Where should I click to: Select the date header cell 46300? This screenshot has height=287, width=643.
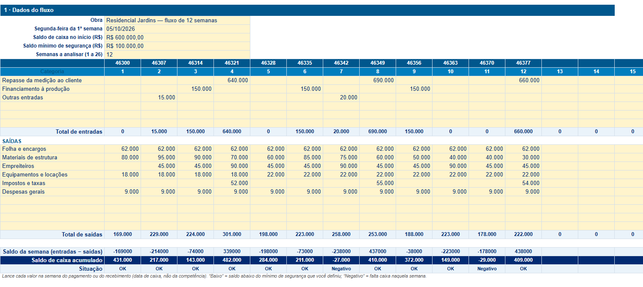click(123, 63)
